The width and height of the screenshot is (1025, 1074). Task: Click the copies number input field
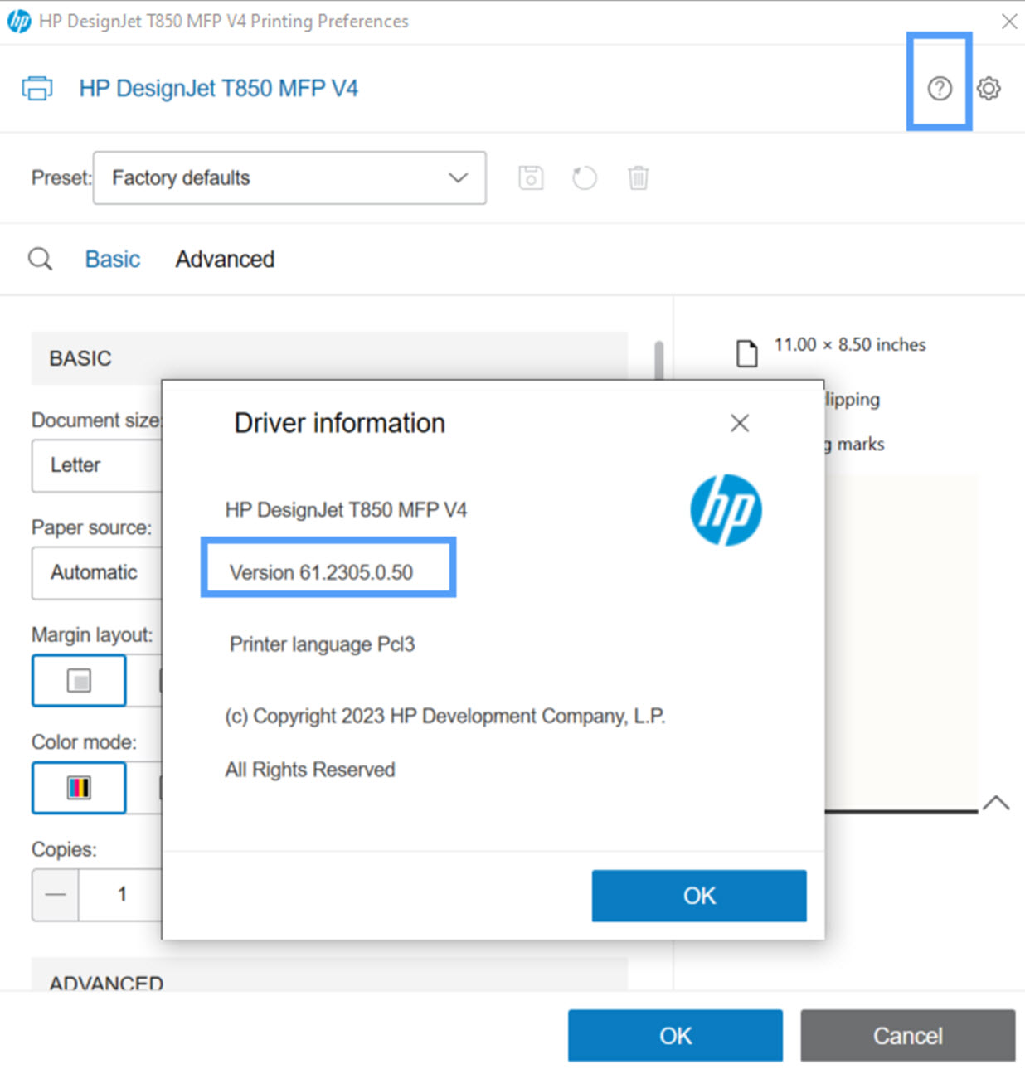coord(122,894)
